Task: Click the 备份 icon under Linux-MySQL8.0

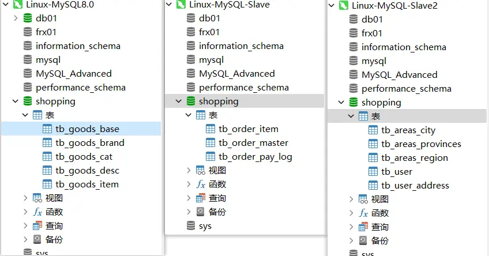Action: click(37, 239)
